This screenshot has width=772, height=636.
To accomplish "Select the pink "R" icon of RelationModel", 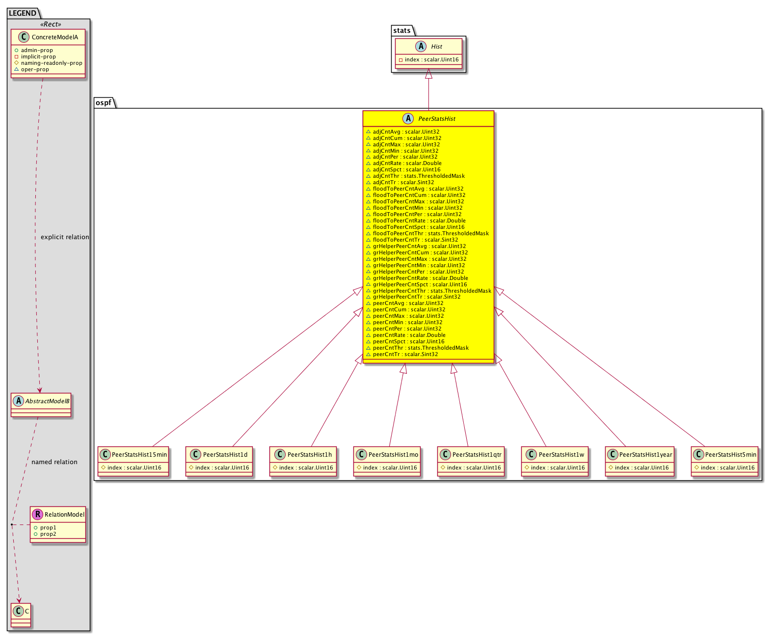I will (x=37, y=514).
